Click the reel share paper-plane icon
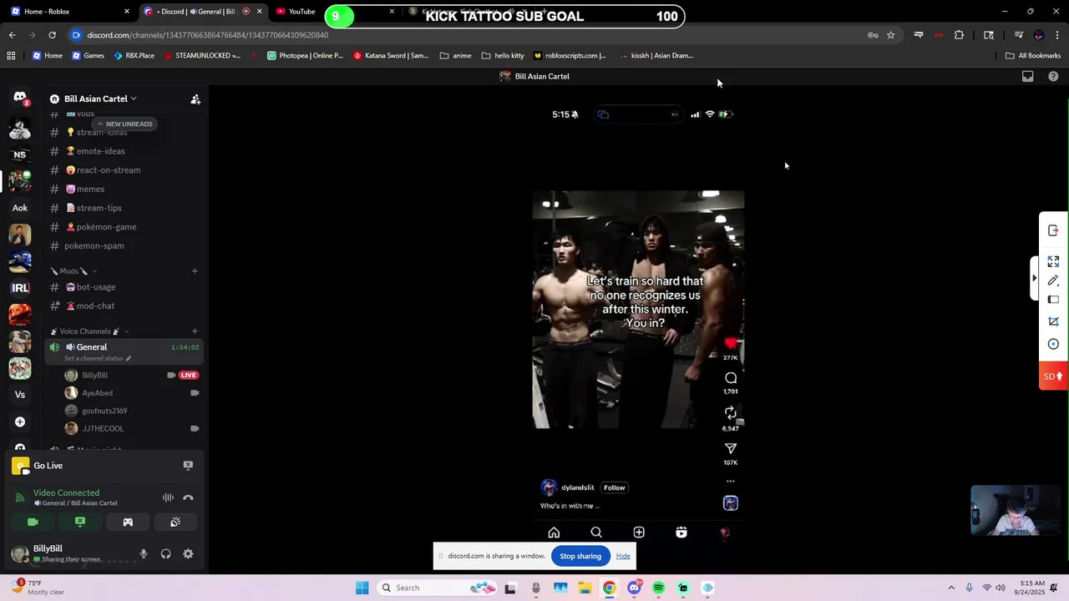The height and width of the screenshot is (601, 1069). pos(731,449)
